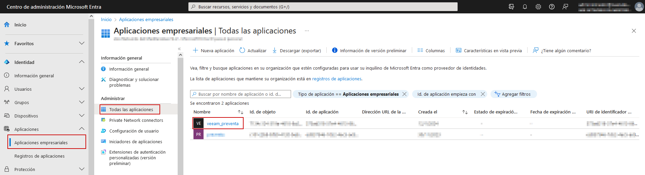
Task: Open the veeam_preventa application link
Action: 222,123
